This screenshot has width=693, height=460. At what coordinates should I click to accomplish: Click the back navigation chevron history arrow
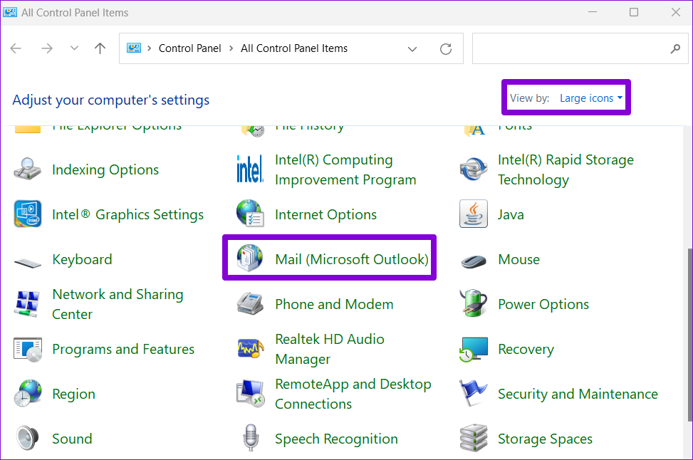pos(74,48)
